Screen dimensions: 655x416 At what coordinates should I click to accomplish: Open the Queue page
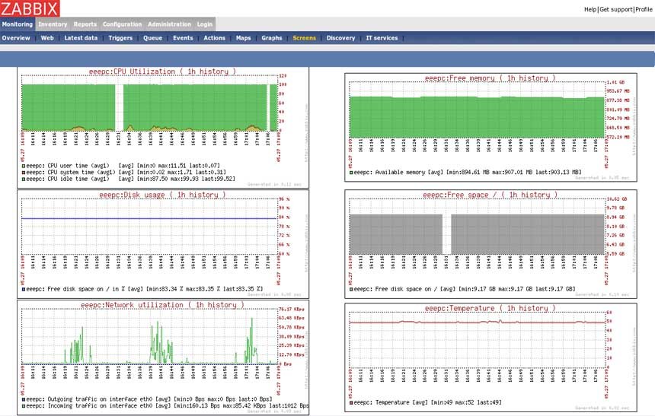click(x=152, y=38)
